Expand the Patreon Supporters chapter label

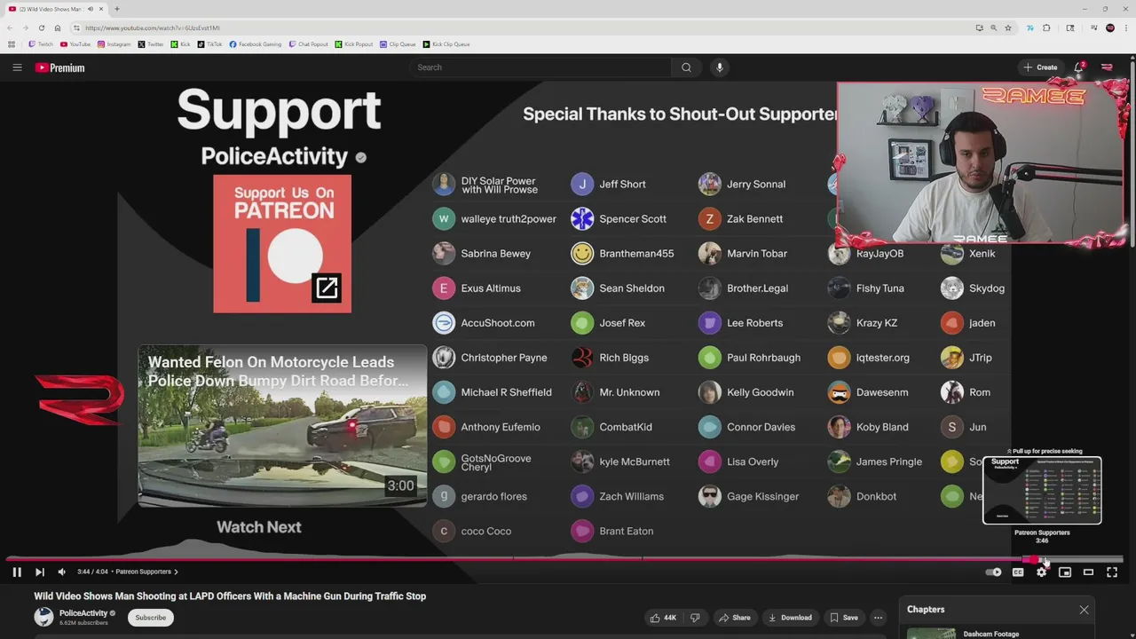(146, 572)
